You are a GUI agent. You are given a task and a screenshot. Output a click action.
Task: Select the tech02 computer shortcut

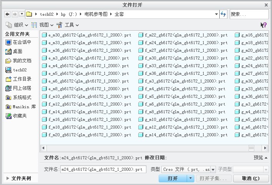click(16, 70)
